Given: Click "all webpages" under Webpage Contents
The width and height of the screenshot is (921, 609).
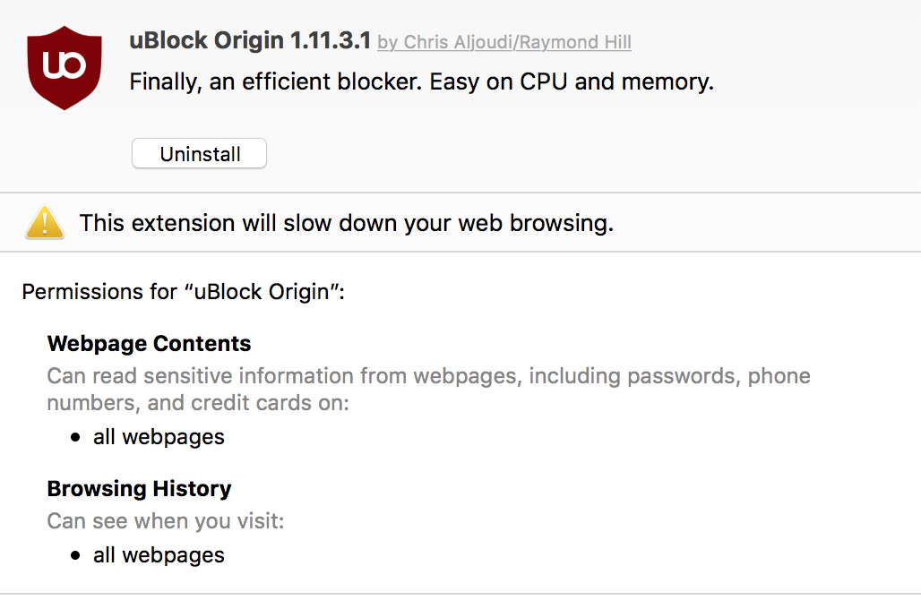Looking at the screenshot, I should 159,437.
